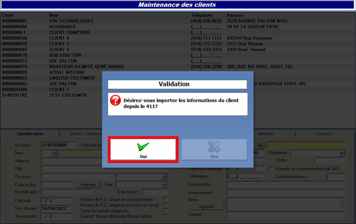356x224 pixels.
Task: Click the Téléphone column header
Action: pos(208,15)
